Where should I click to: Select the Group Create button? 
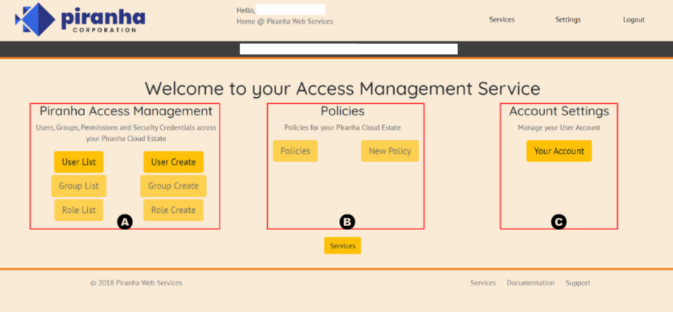click(173, 186)
